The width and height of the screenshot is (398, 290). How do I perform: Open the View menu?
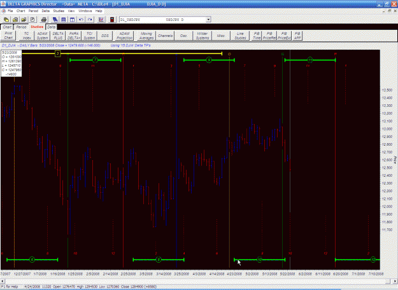click(x=71, y=11)
